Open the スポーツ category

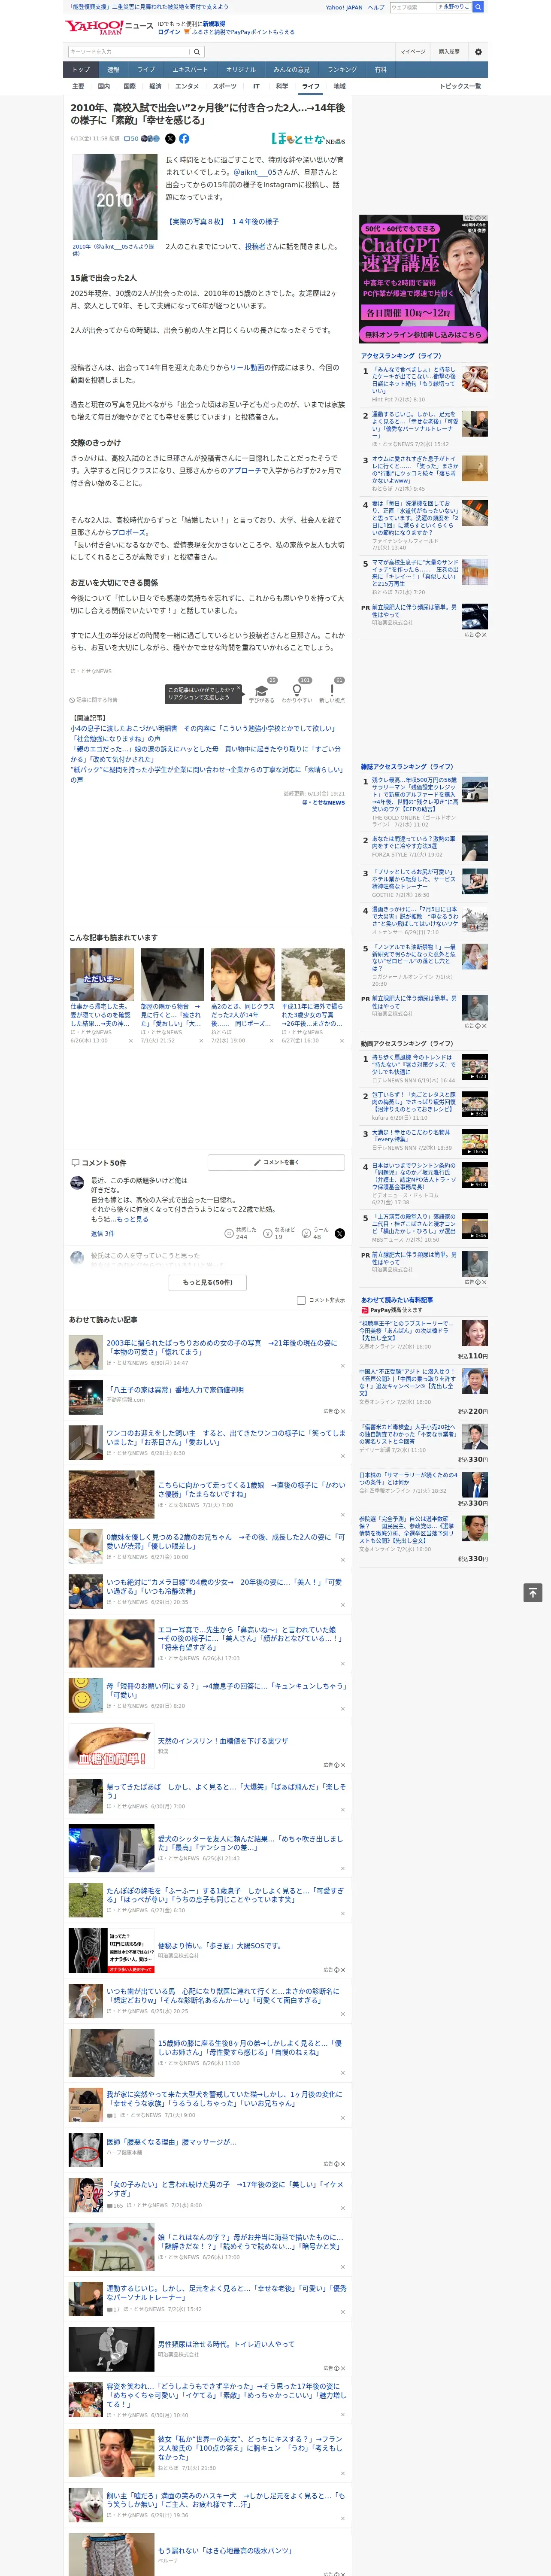coord(225,86)
